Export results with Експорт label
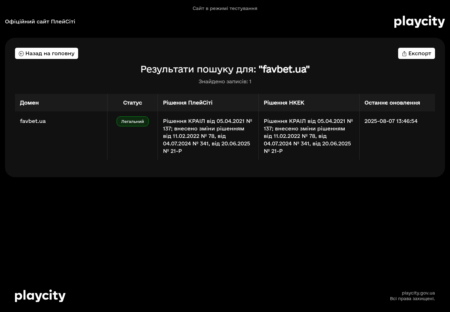Viewport: 450px width, 312px height. pyautogui.click(x=420, y=53)
